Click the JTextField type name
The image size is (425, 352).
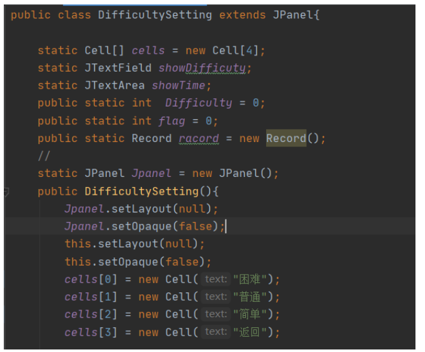coord(118,68)
